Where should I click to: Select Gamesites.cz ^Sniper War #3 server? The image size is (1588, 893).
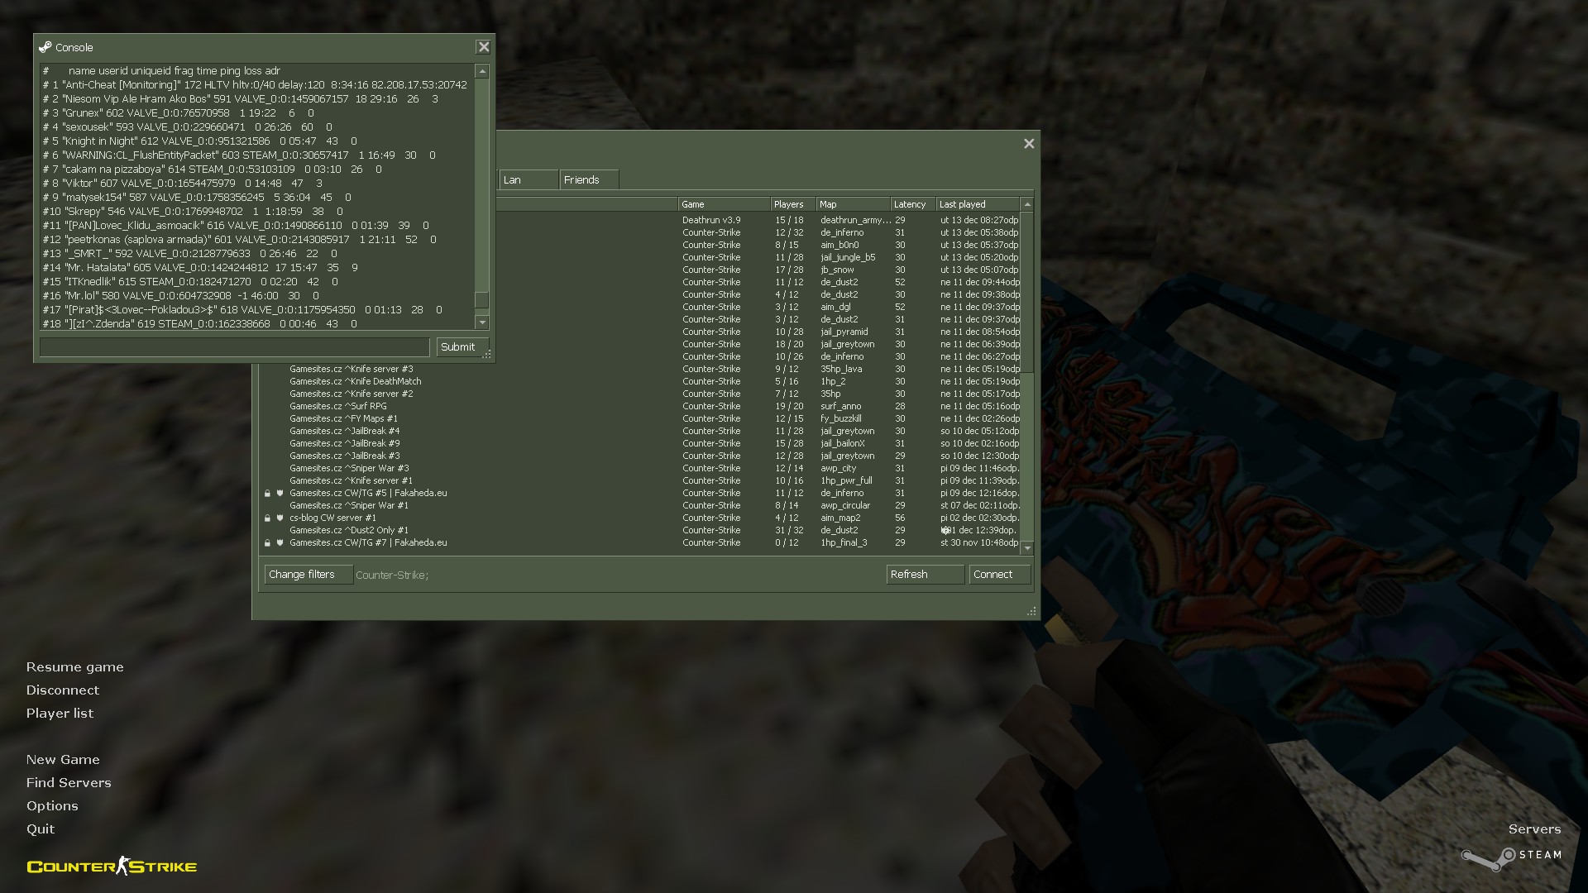pos(640,469)
